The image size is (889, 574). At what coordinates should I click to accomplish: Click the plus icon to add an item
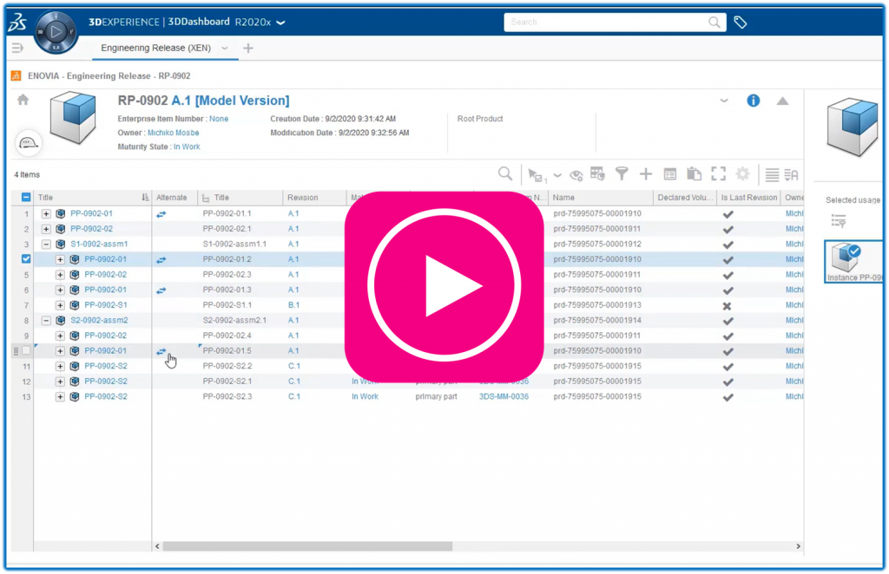(x=646, y=173)
